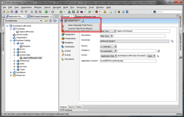Open the Refactor menu
The height and width of the screenshot is (117, 184).
(38, 7)
